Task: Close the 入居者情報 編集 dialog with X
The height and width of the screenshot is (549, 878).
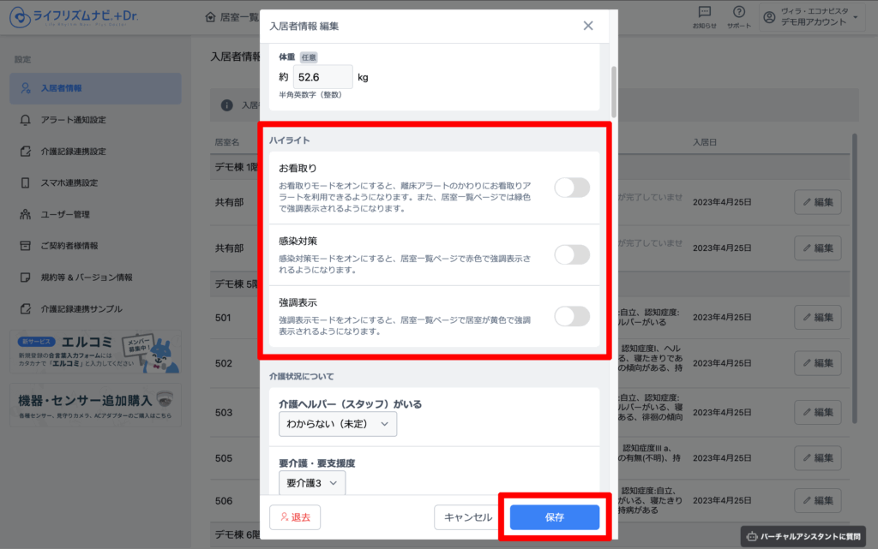Action: point(588,26)
